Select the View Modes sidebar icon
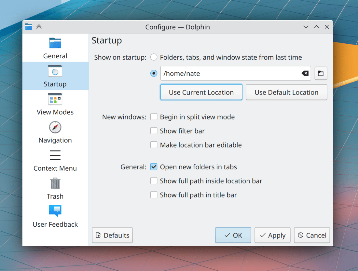 (55, 99)
